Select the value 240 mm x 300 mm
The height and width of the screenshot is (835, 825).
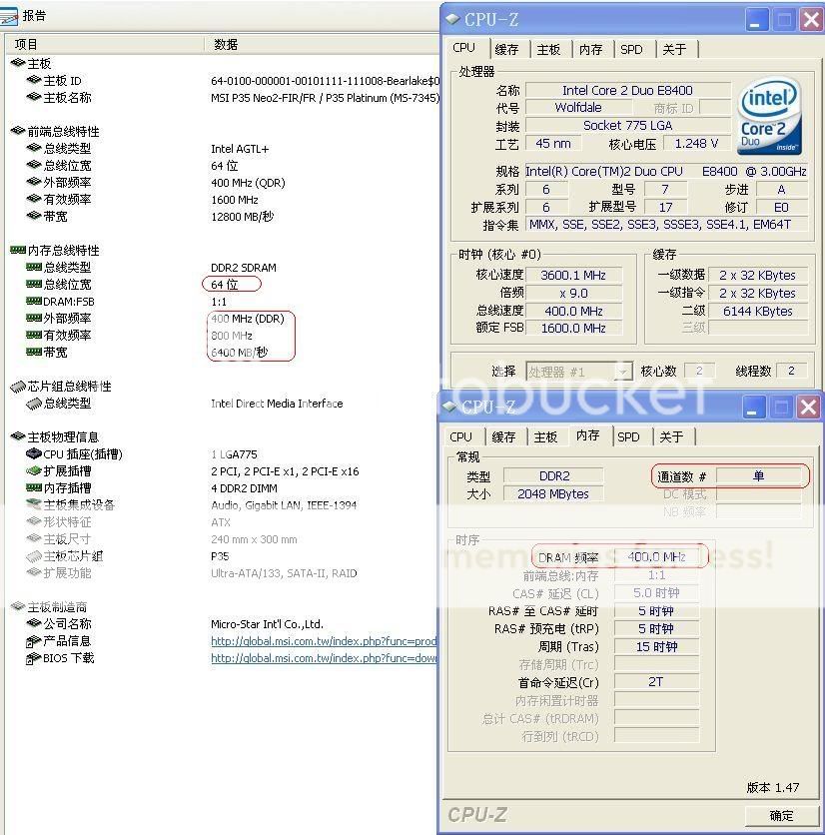[254, 539]
